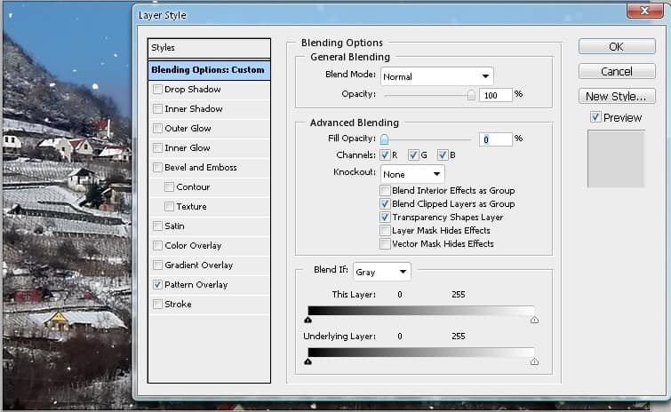Click the white This Layer slider handle
This screenshot has width=671, height=412.
[x=534, y=320]
